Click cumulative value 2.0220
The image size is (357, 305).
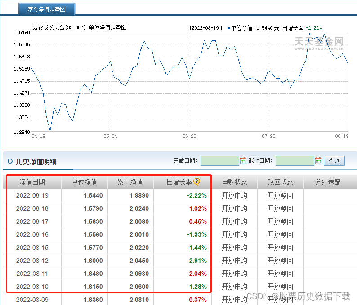139,248
